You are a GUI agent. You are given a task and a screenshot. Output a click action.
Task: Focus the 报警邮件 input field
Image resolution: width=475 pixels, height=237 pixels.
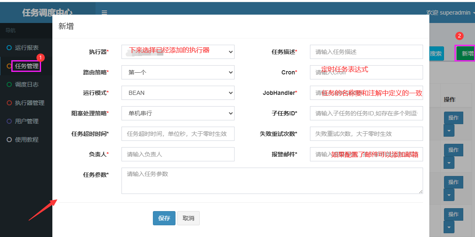366,154
